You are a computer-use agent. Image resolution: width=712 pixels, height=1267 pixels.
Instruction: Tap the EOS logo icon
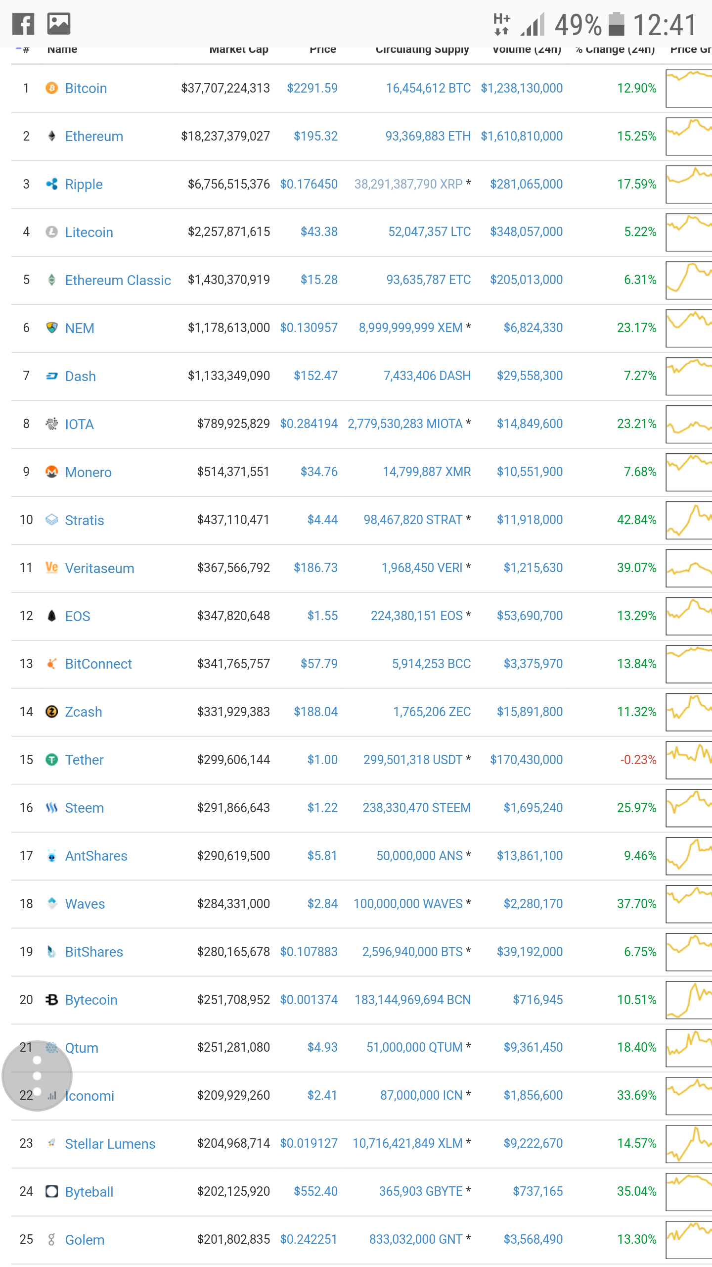coord(51,616)
